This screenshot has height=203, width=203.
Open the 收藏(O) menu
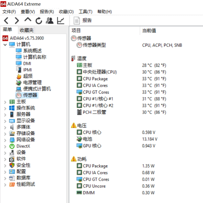click(x=66, y=12)
